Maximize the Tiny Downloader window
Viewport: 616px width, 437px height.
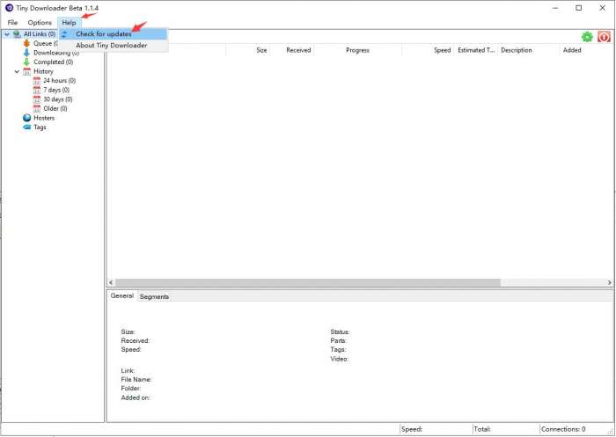pyautogui.click(x=579, y=8)
